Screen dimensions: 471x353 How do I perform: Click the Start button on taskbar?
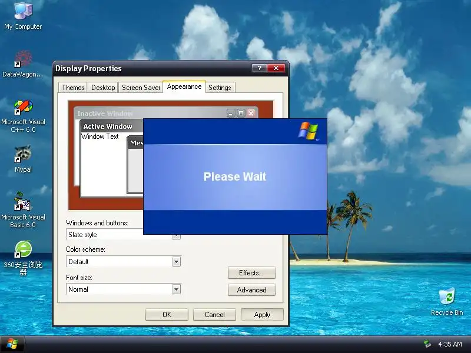tap(12, 344)
